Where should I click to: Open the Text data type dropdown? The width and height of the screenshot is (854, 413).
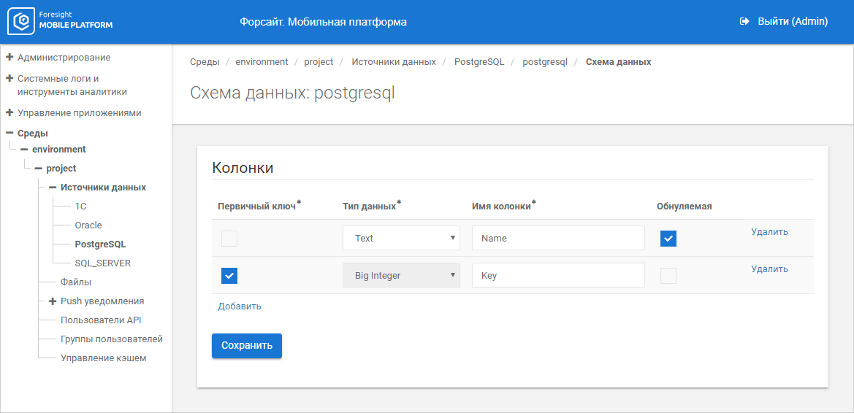point(401,238)
